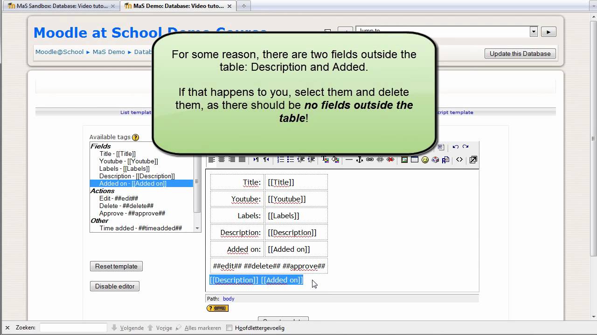Close the Zoeken find bar
Screen dimensions: 597x335
[7, 328]
